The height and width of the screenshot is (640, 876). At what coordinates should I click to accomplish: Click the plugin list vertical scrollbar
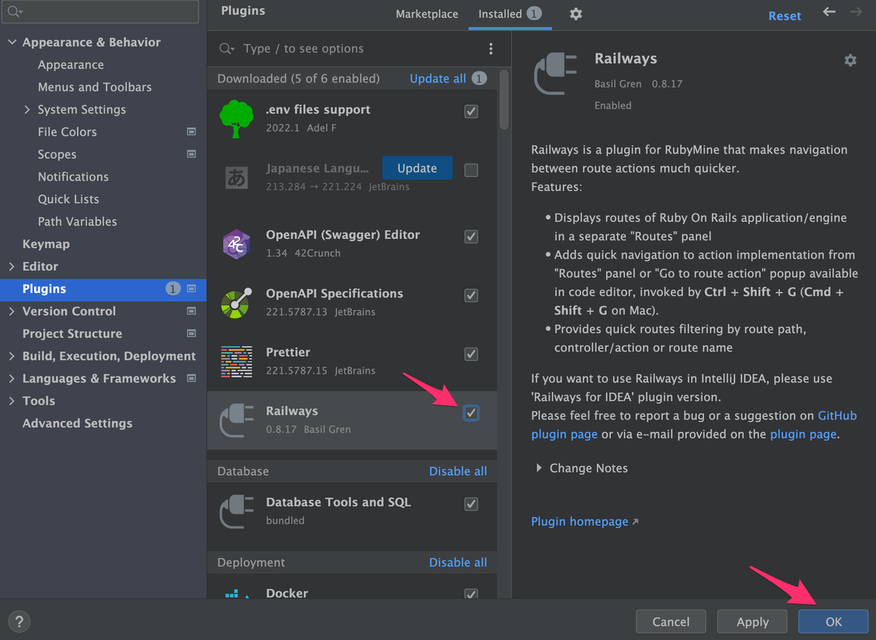pyautogui.click(x=504, y=100)
